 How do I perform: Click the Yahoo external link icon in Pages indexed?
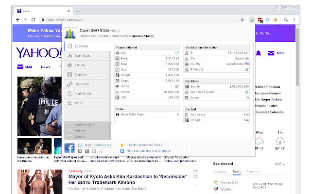click(177, 85)
